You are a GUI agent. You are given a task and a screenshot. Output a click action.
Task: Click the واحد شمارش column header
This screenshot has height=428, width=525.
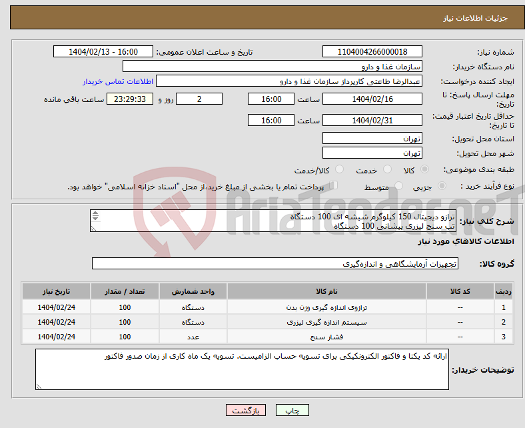click(x=193, y=291)
